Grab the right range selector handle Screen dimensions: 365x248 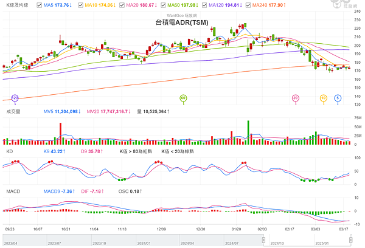pyautogui.click(x=351, y=240)
